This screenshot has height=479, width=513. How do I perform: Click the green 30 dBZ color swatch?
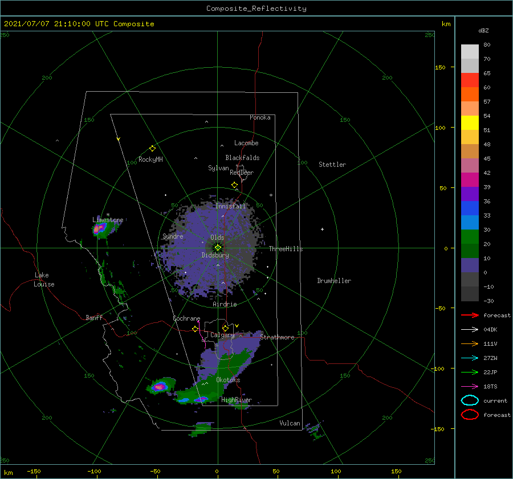pos(470,236)
